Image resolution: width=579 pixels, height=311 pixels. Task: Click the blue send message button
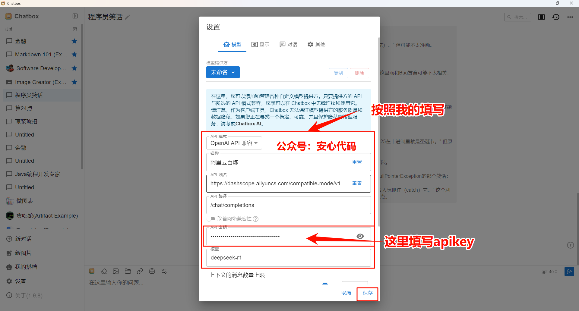[569, 272]
